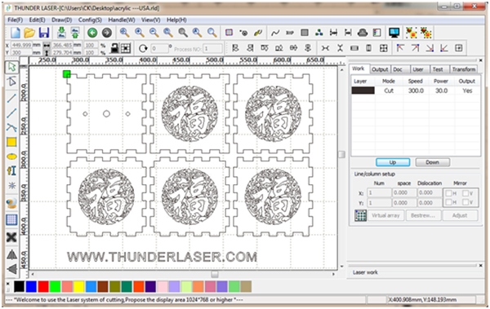The image size is (490, 309).
Task: Save with the floppy disk icon
Action: click(44, 33)
